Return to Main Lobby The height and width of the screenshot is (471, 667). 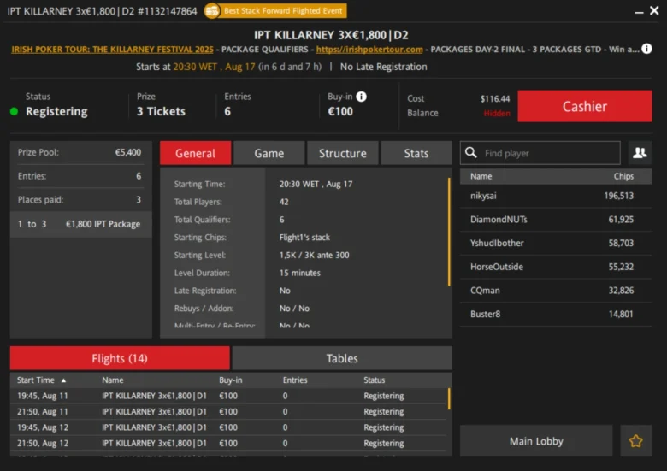pyautogui.click(x=536, y=441)
